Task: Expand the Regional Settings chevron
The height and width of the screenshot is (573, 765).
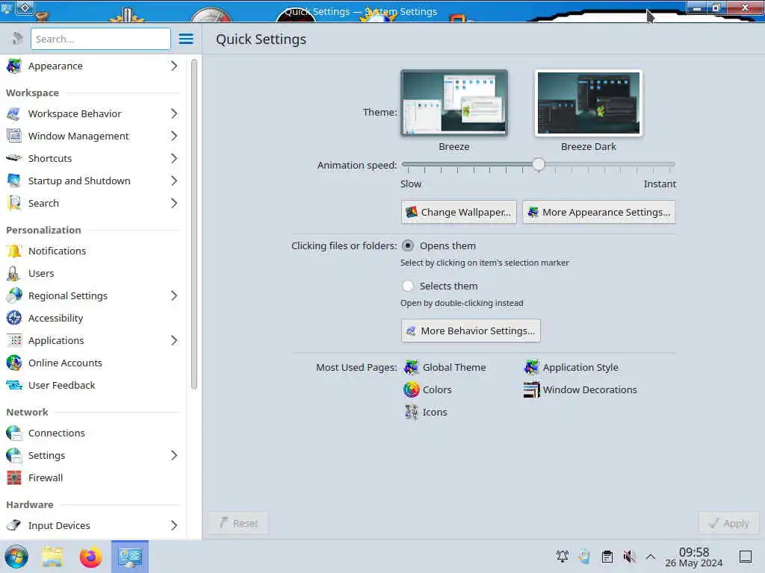Action: 174,295
